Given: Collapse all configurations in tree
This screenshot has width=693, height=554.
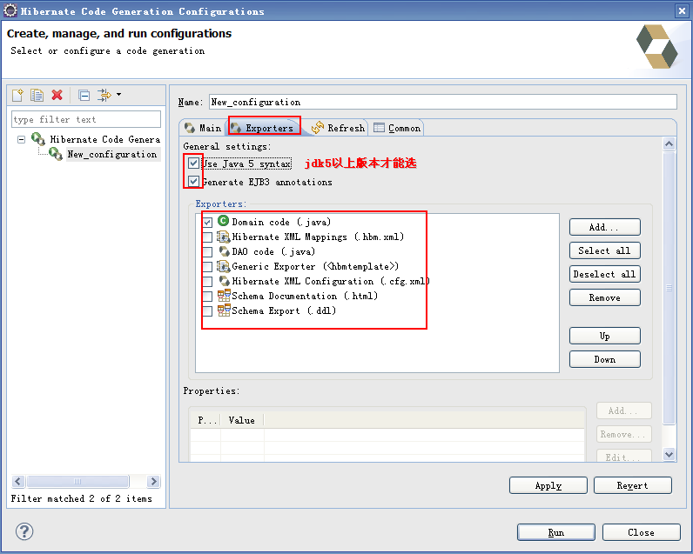Looking at the screenshot, I should point(84,95).
